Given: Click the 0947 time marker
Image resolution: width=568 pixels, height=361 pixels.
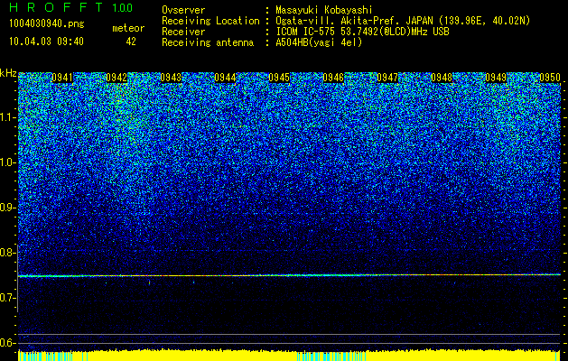Looking at the screenshot, I should coord(387,78).
